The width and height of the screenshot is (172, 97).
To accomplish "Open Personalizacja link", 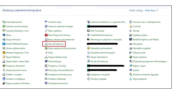I will click(x=55, y=62).
